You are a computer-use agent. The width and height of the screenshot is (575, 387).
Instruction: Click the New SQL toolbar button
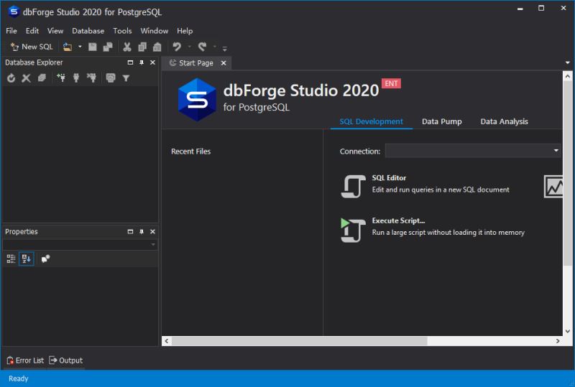click(x=32, y=47)
